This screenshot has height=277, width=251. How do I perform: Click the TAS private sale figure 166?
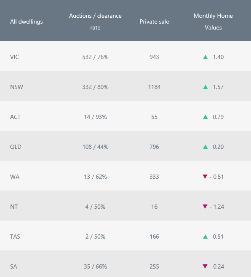point(154,237)
